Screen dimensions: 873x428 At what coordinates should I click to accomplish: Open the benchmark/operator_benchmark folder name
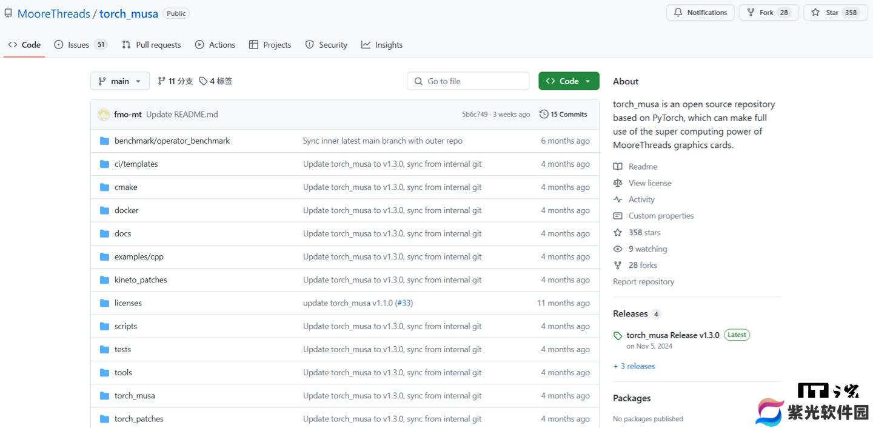tap(172, 141)
